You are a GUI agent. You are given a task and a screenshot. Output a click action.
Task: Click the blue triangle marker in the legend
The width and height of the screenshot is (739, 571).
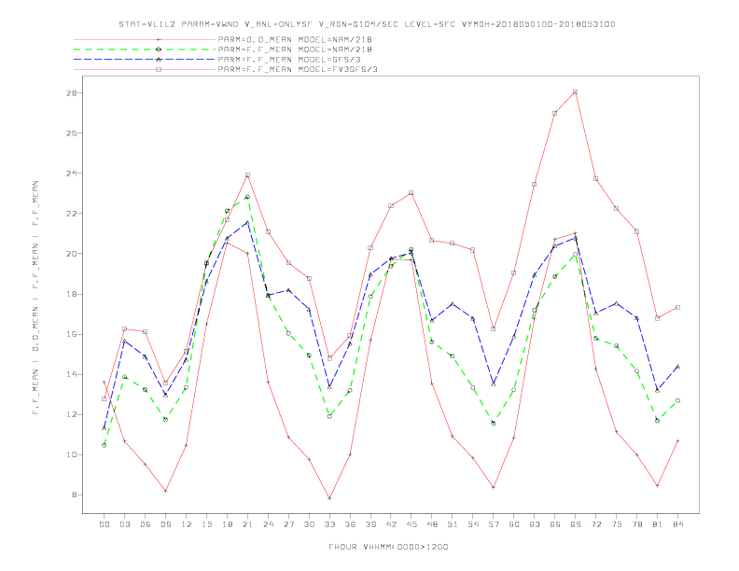(159, 60)
